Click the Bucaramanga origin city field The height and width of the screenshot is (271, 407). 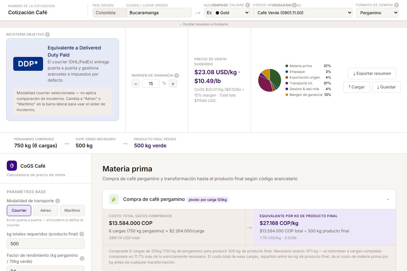point(159,13)
